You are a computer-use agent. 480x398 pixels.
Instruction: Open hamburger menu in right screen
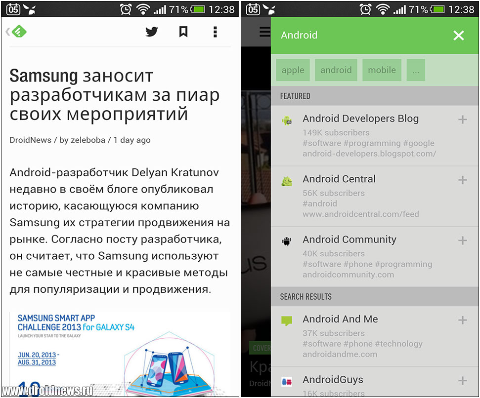[265, 32]
